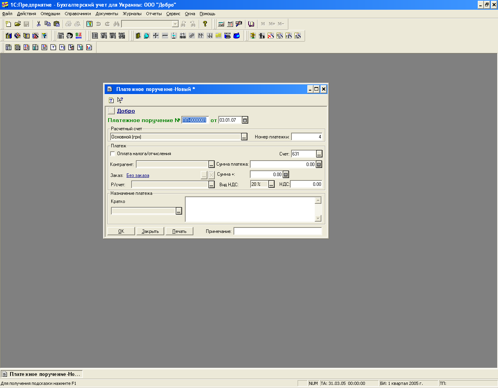Open the calendar toolbar icon
The width and height of the screenshot is (498, 388).
click(x=230, y=24)
